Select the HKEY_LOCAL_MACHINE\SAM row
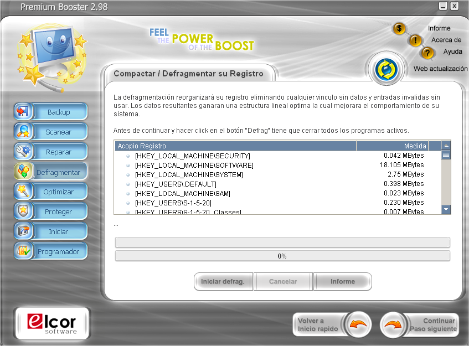Viewport: 469px width, 346px height. pyautogui.click(x=277, y=194)
